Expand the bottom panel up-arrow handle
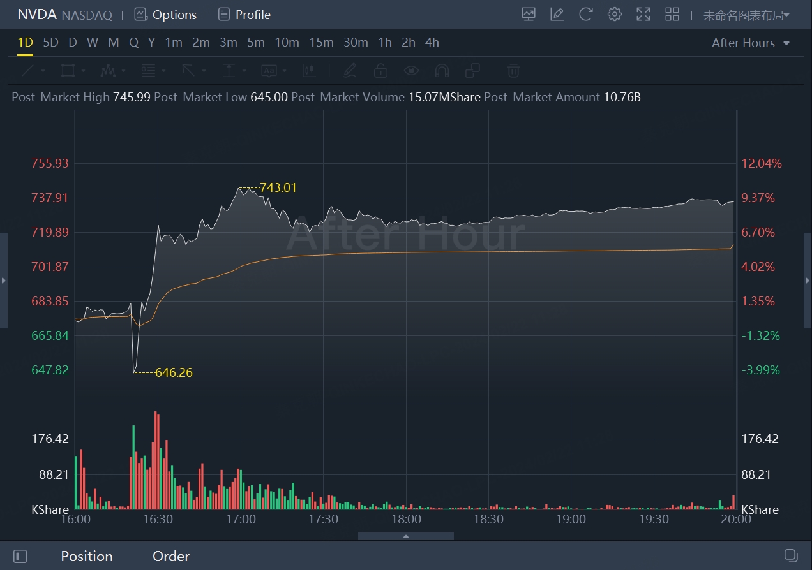The height and width of the screenshot is (570, 812). pyautogui.click(x=406, y=536)
